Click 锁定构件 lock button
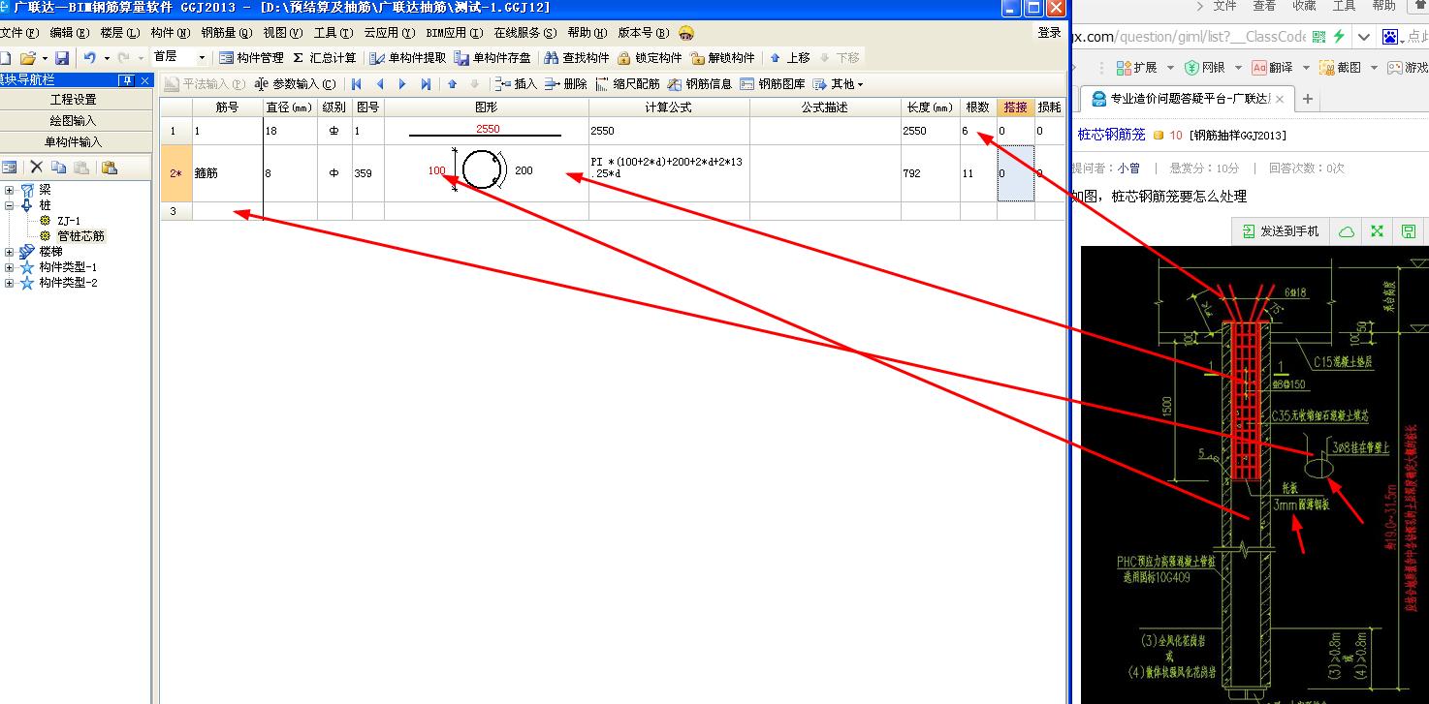The image size is (1429, 704). pos(650,58)
